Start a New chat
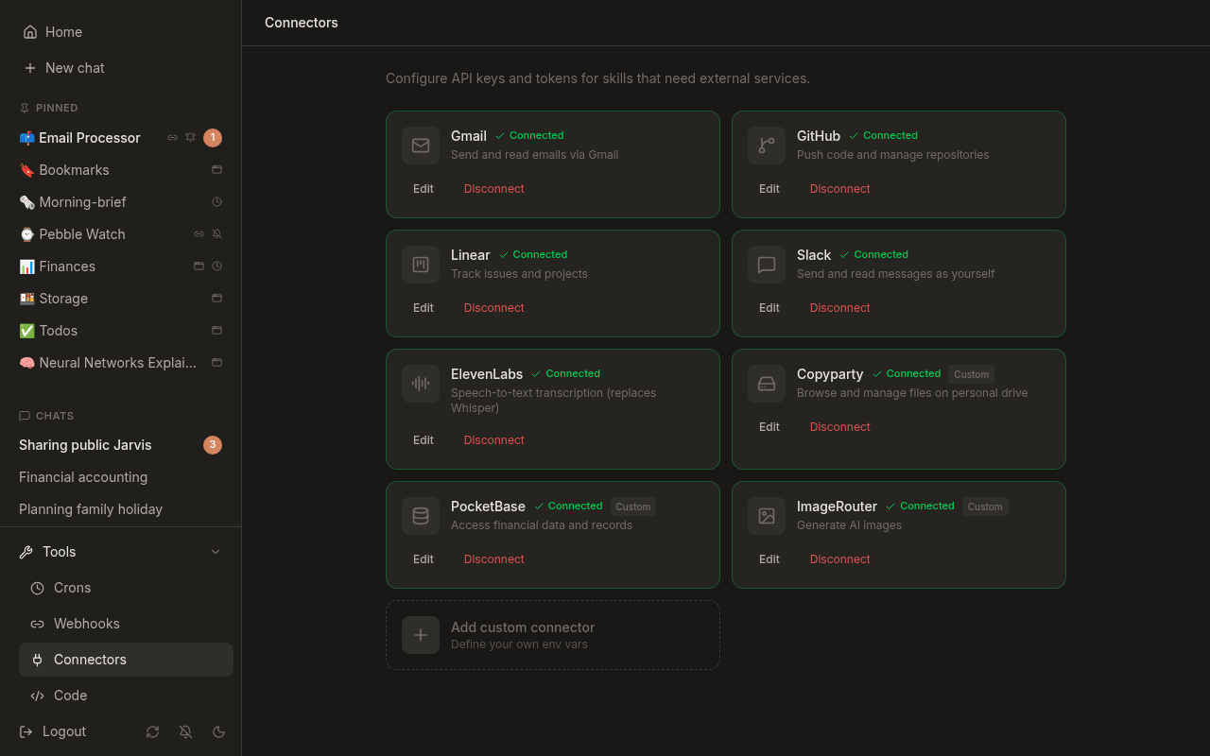This screenshot has width=1210, height=756. tap(121, 68)
